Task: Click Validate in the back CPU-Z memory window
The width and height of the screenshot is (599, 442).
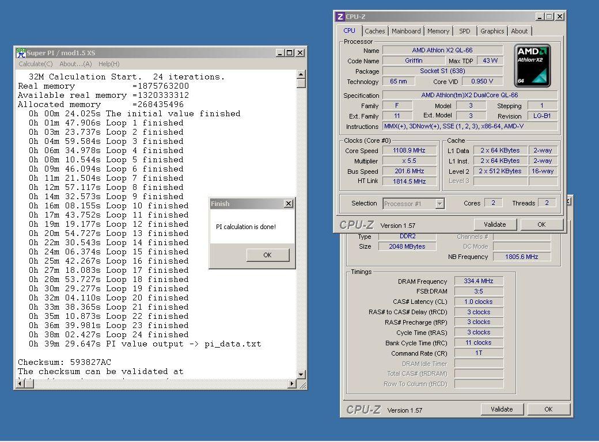Action: pos(502,409)
